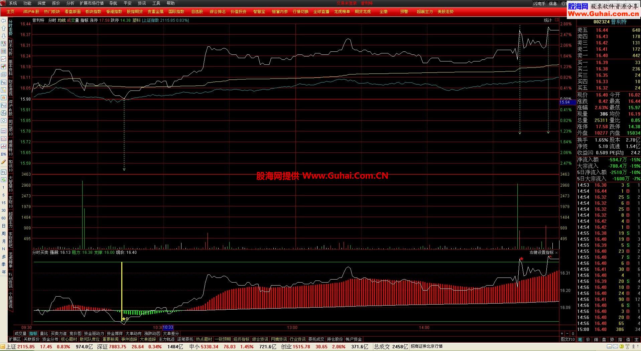The height and width of the screenshot is (351, 641).
Task: Click the F10 info icon in sidebar
Action: click(3, 82)
